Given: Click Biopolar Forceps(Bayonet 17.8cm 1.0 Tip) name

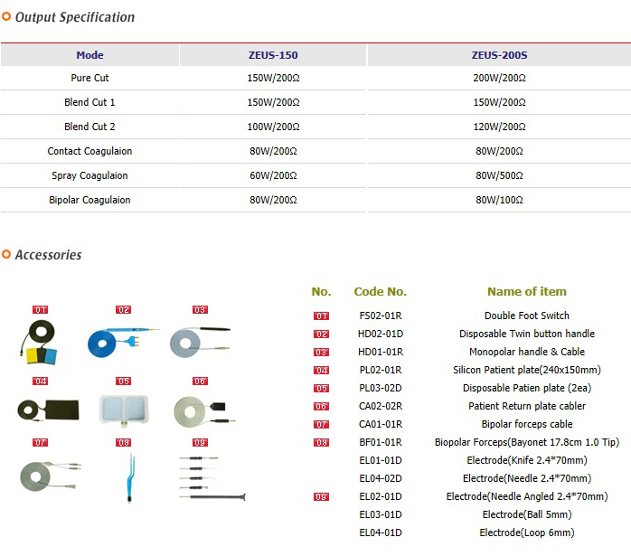Looking at the screenshot, I should point(527,443).
